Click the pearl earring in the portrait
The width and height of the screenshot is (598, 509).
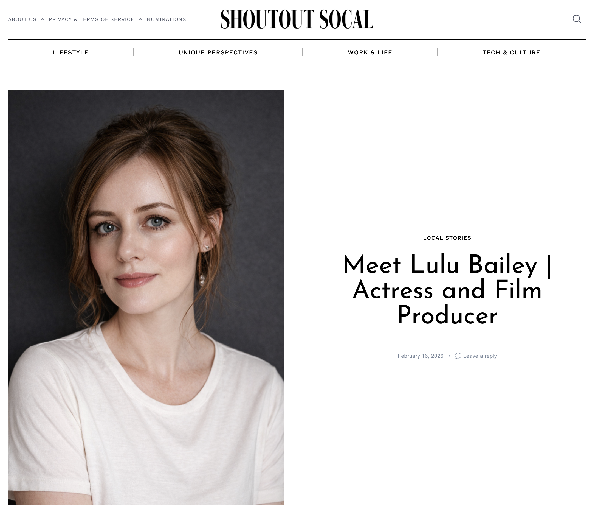(202, 279)
